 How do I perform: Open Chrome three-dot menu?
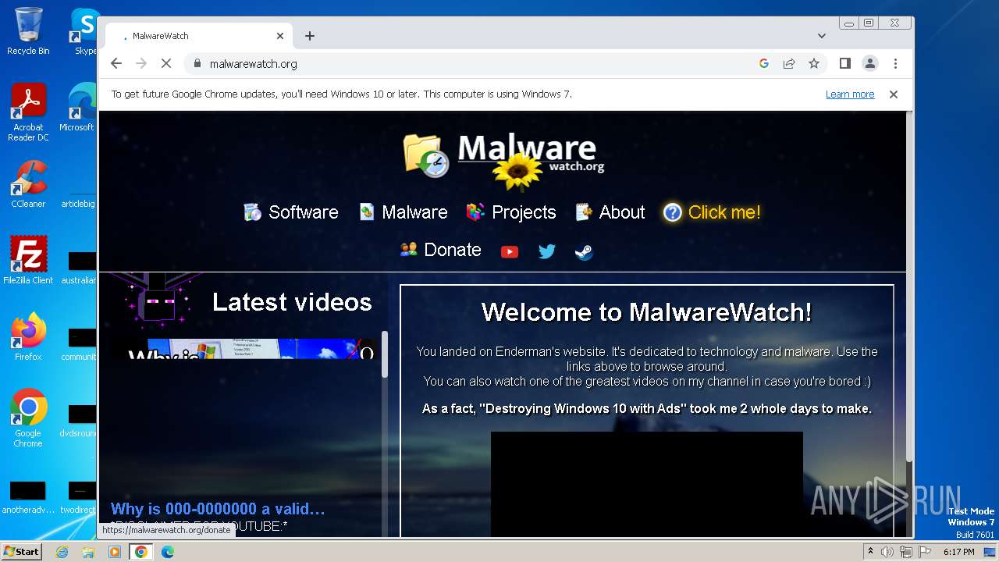point(895,64)
